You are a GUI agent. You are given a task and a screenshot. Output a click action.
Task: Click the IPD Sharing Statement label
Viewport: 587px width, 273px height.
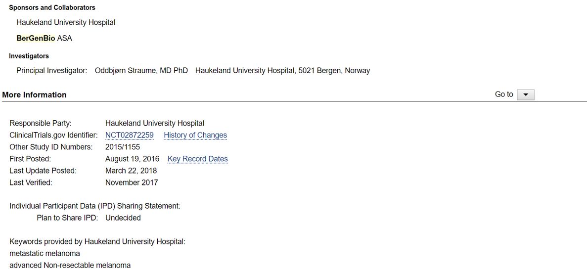coord(95,206)
